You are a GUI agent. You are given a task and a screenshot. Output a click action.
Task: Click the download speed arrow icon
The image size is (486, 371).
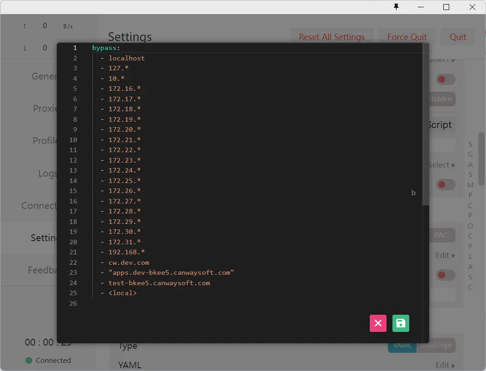point(25,48)
